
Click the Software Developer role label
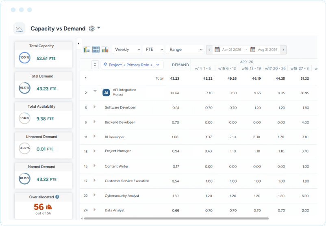point(120,107)
